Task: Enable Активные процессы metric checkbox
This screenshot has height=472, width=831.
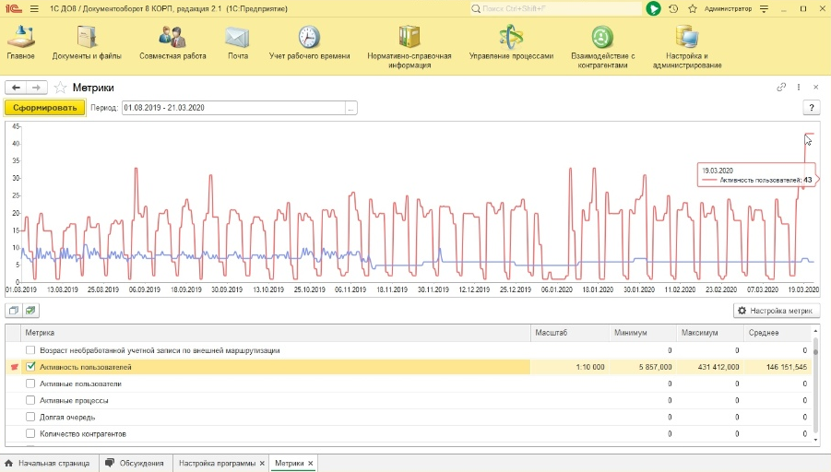Action: [30, 400]
